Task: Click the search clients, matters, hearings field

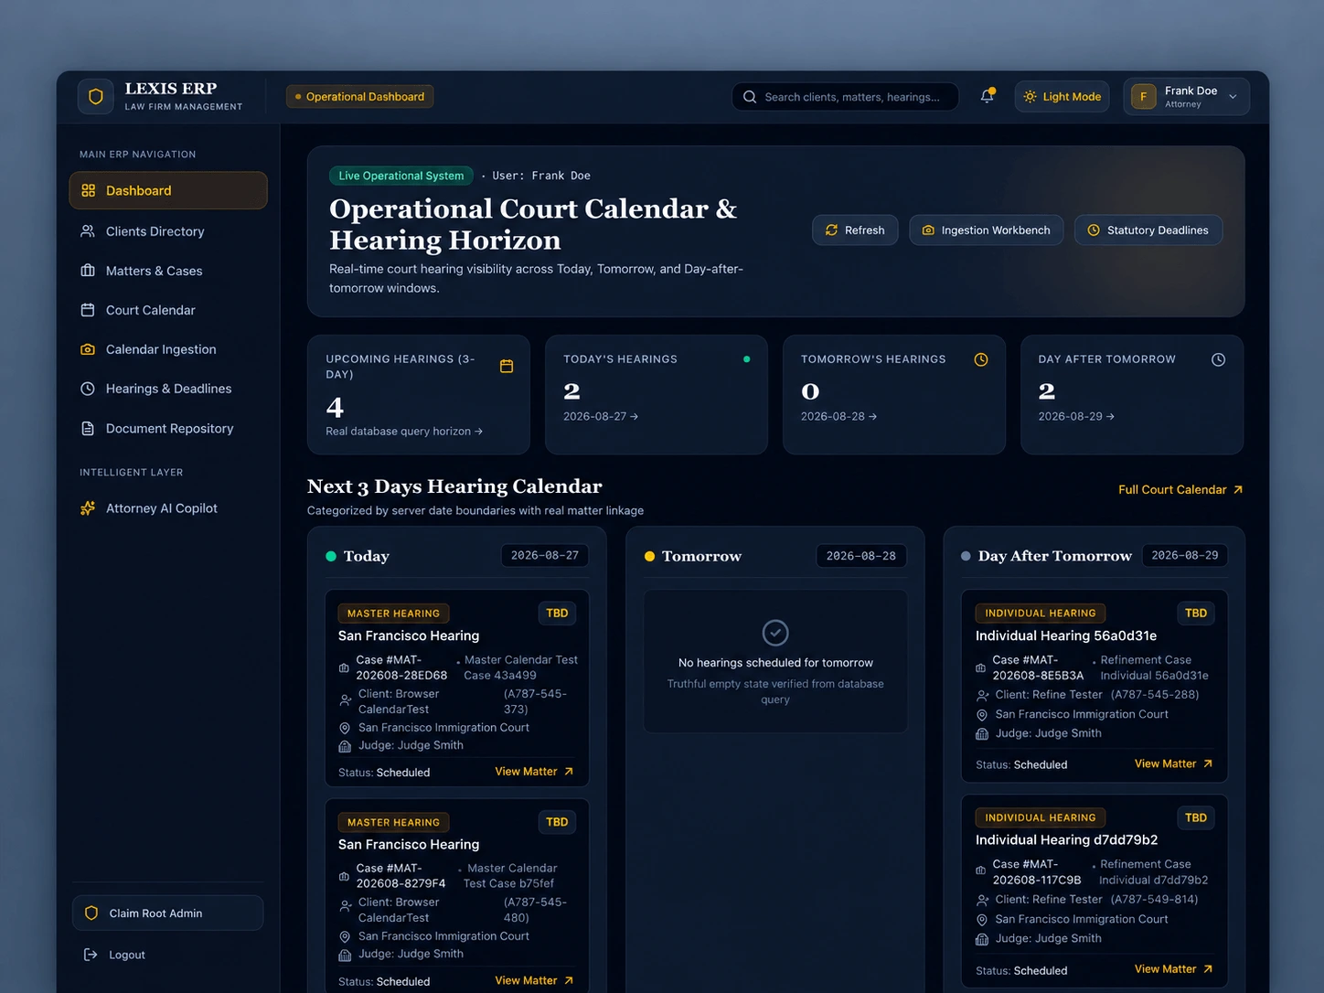Action: pyautogui.click(x=845, y=97)
